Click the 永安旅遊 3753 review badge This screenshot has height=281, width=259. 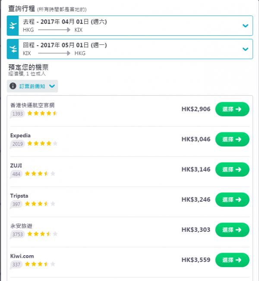click(x=18, y=234)
